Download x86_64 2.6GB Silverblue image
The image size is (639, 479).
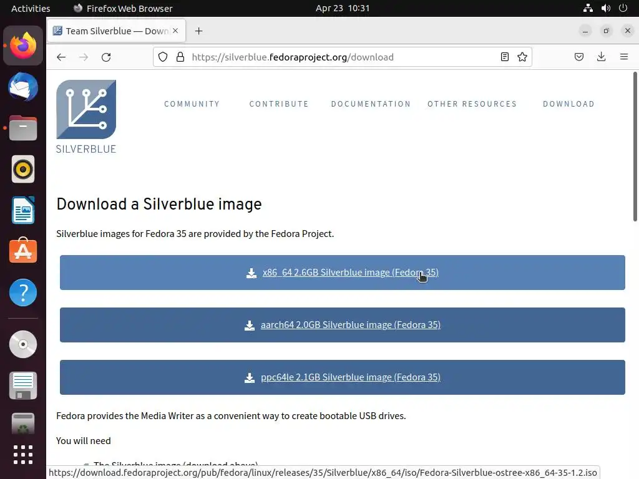coord(343,273)
